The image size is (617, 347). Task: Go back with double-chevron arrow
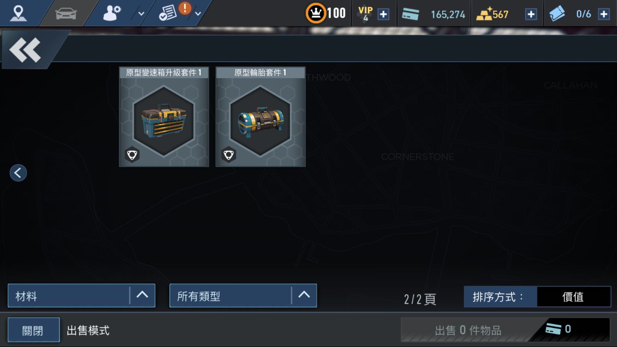pyautogui.click(x=25, y=50)
